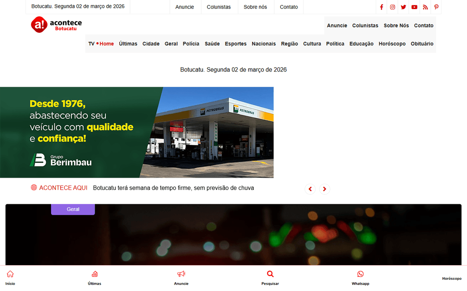Click the Grupo Berimbau ad banner
Screen dimensions: 467x291
point(137,132)
